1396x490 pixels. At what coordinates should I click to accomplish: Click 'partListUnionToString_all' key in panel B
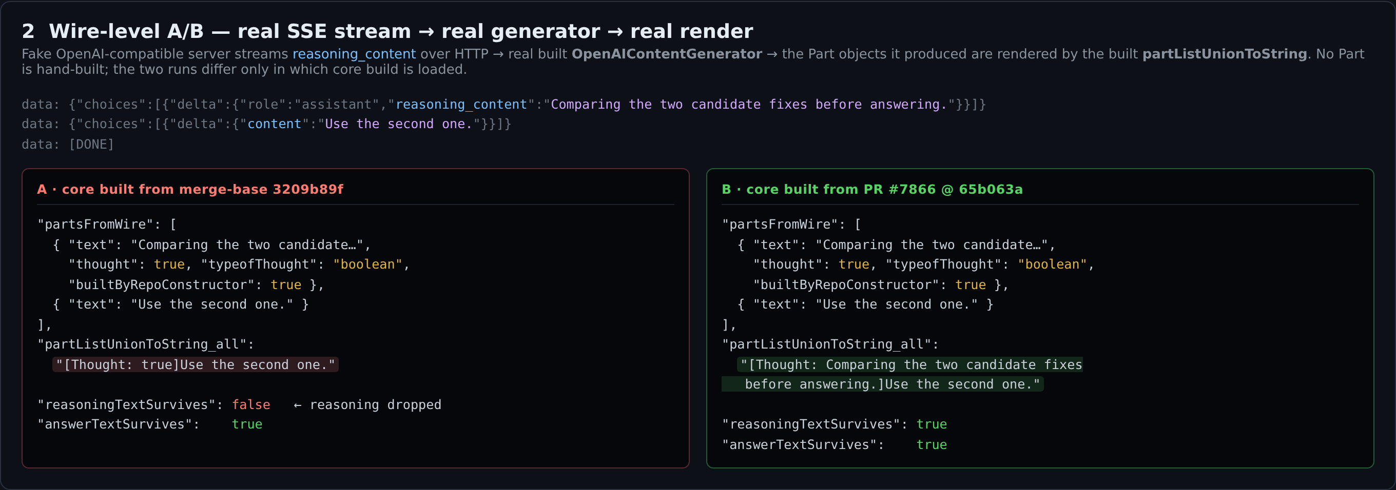(x=826, y=344)
